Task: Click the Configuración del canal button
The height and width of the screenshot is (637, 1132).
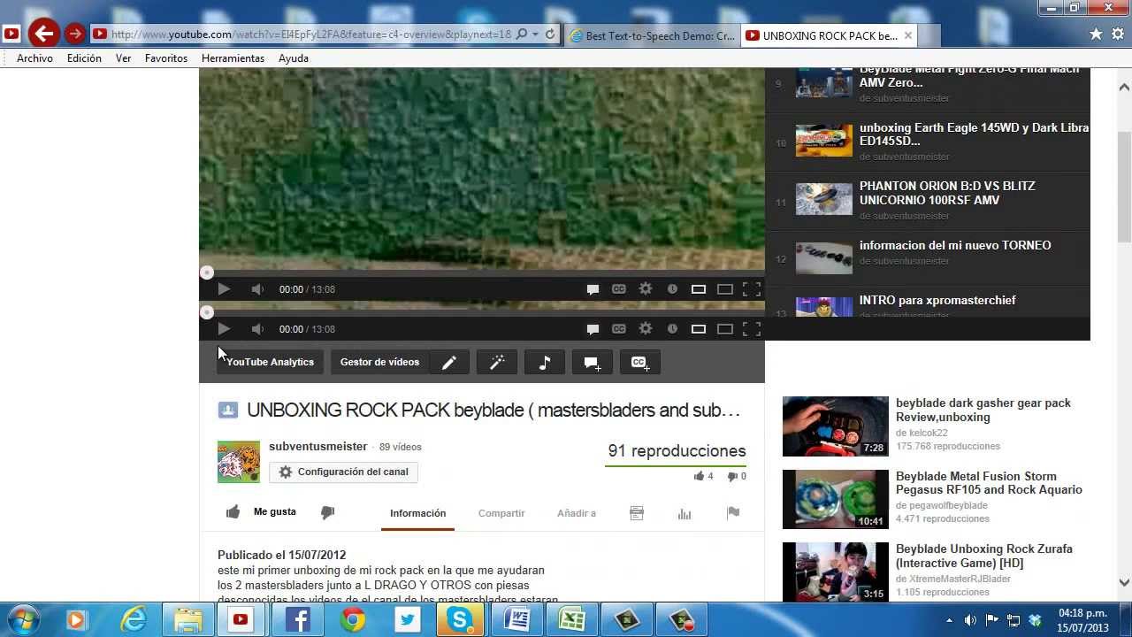Action: (343, 472)
